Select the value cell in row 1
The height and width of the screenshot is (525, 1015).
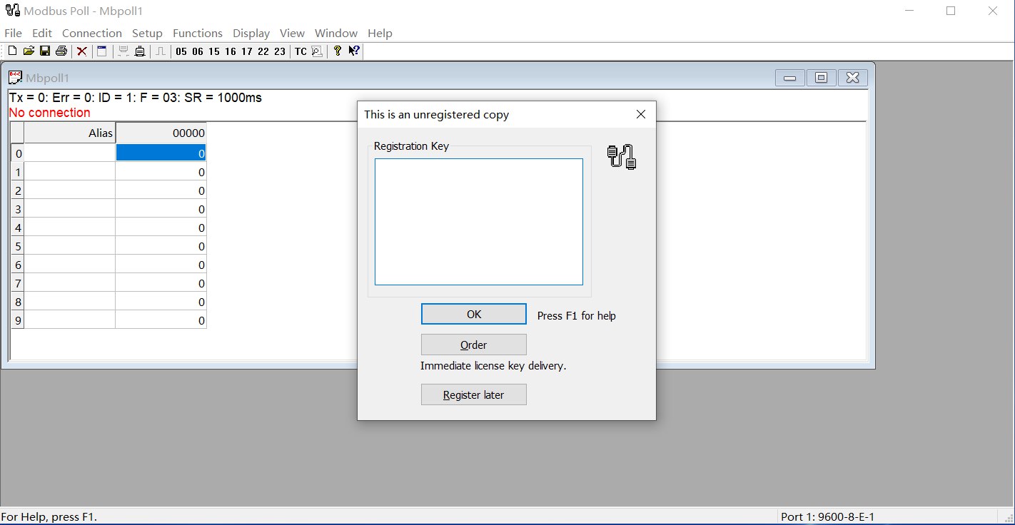tap(161, 171)
